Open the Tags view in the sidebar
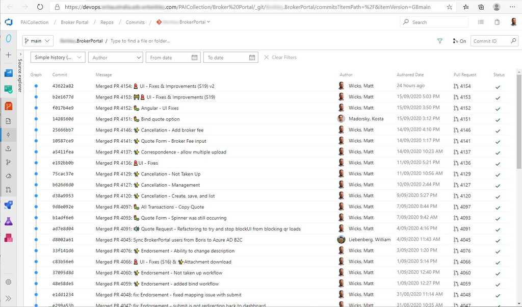The image size is (522, 307). [8, 176]
